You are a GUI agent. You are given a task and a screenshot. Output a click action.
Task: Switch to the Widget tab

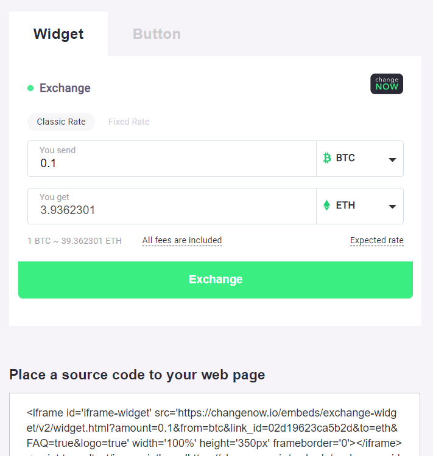point(58,33)
